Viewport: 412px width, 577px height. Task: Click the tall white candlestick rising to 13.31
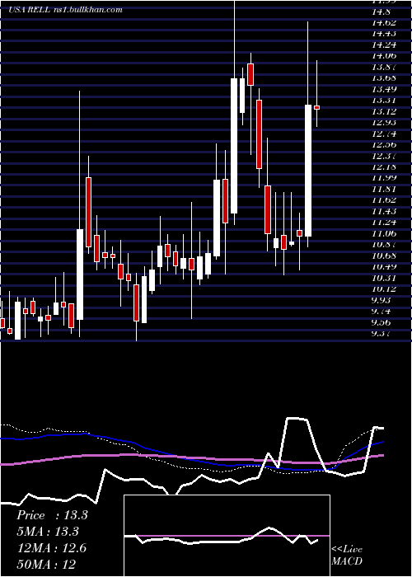pyautogui.click(x=308, y=171)
